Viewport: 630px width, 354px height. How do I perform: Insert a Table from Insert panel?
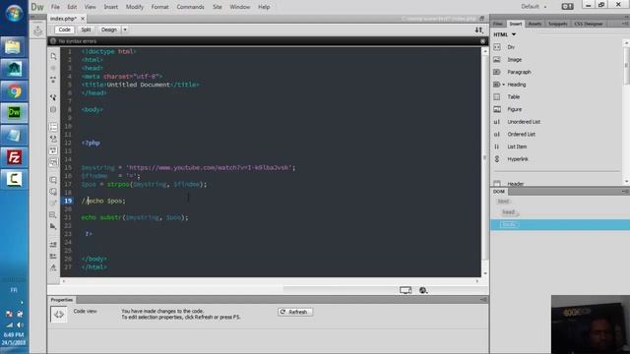[x=513, y=96]
